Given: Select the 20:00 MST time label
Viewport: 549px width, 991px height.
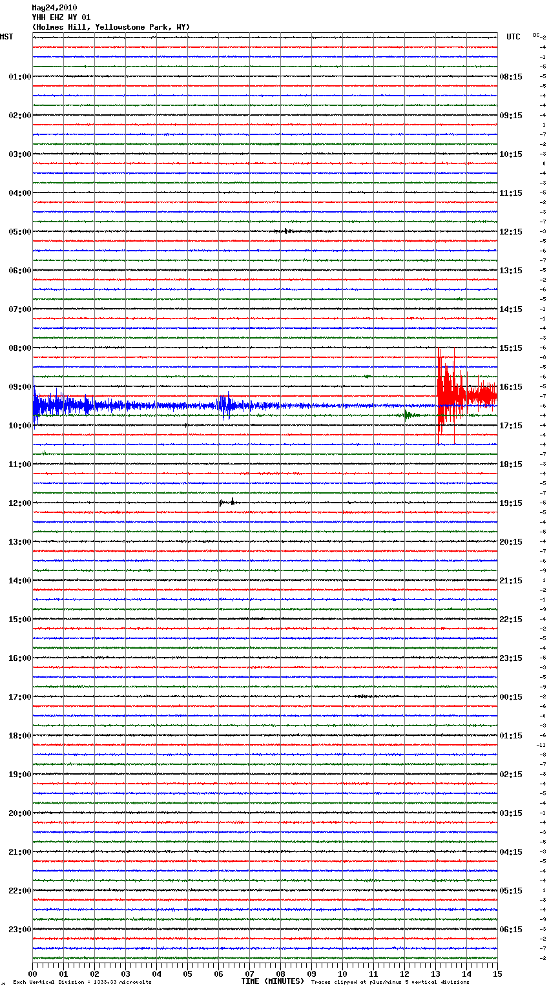Looking at the screenshot, I should [19, 813].
